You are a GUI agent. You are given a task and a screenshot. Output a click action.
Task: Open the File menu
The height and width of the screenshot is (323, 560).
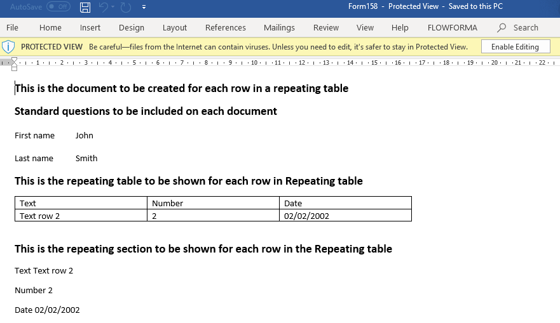12,27
